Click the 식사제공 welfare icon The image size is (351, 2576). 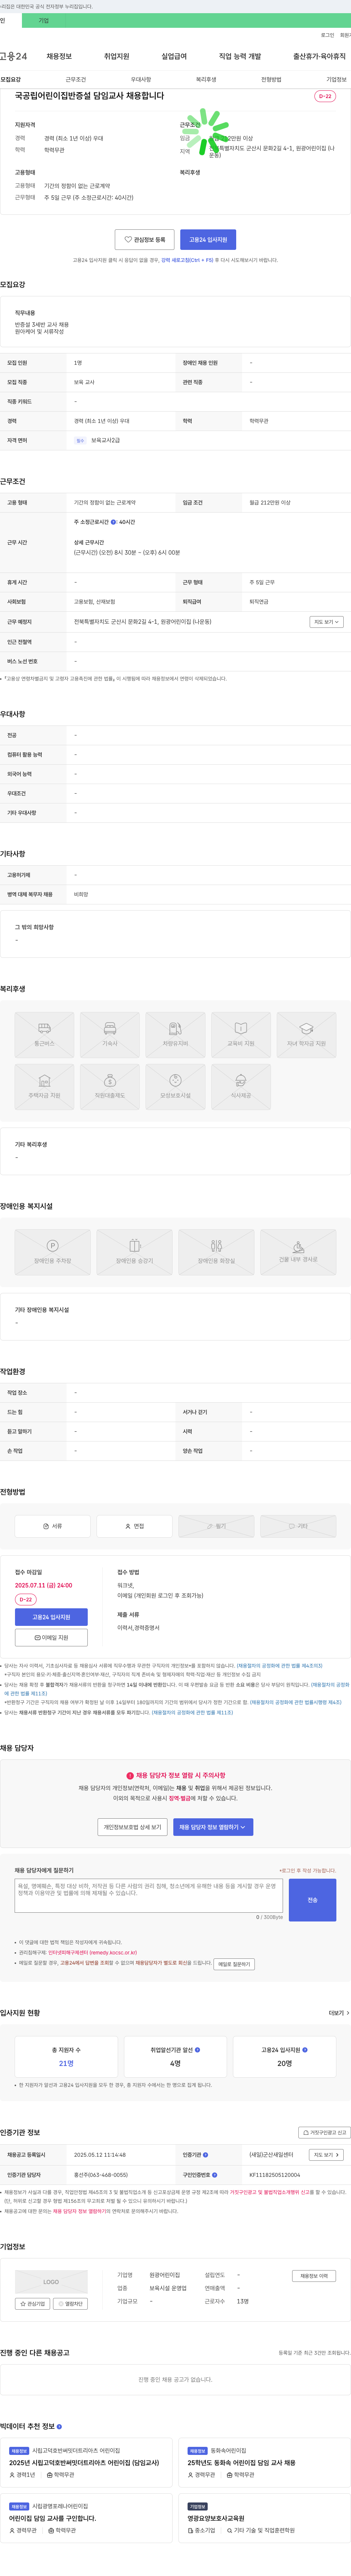coord(241,1087)
